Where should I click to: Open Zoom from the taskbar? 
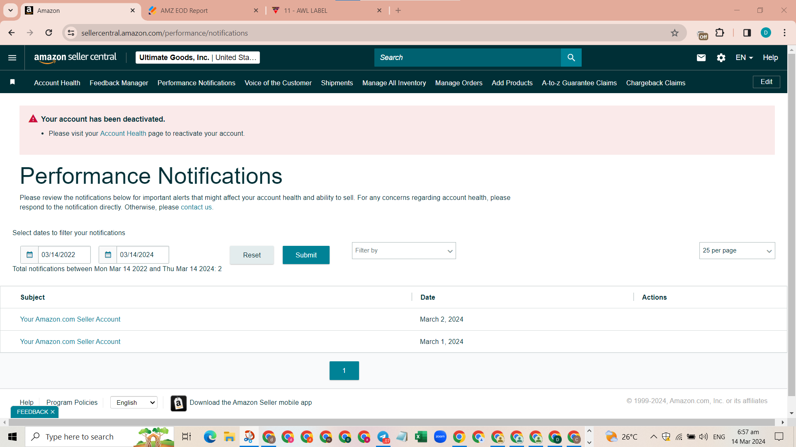[440, 437]
